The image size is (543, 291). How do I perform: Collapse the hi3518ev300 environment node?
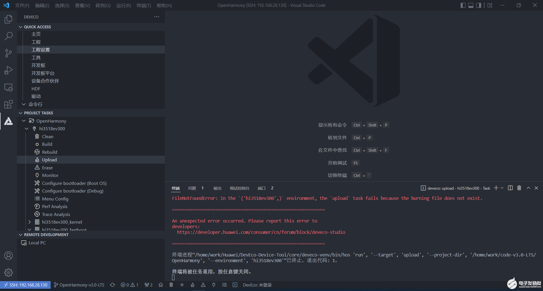(27, 129)
